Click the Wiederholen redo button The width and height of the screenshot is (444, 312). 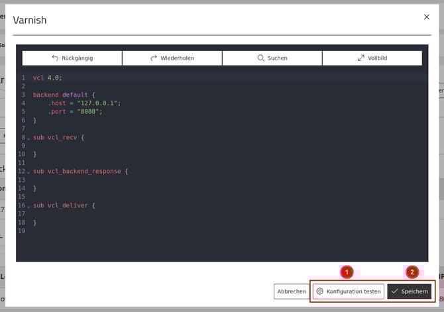[x=172, y=58]
